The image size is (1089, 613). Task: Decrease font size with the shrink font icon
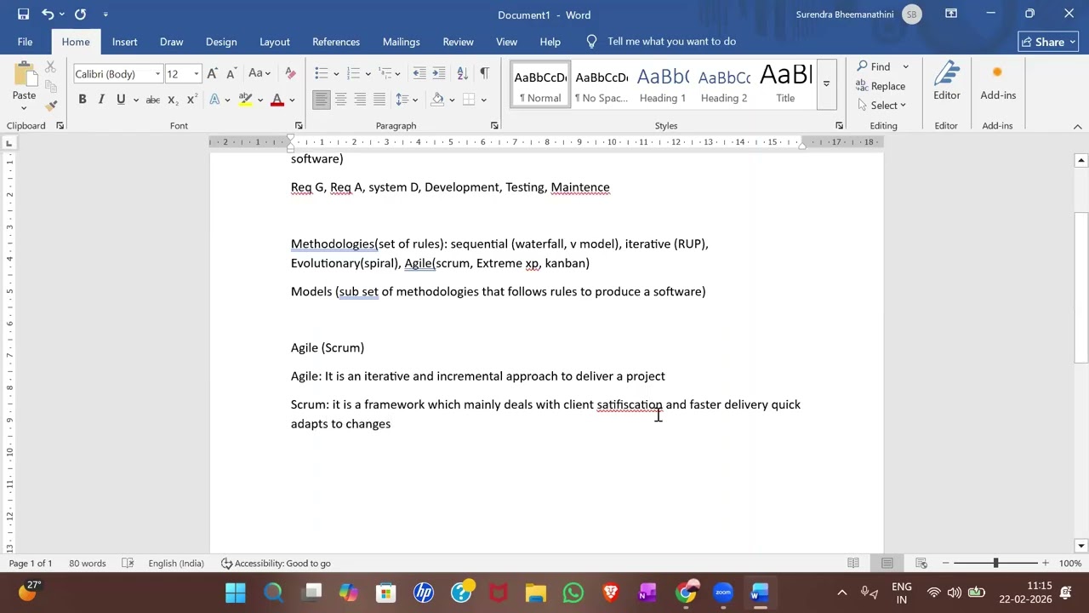coord(231,74)
